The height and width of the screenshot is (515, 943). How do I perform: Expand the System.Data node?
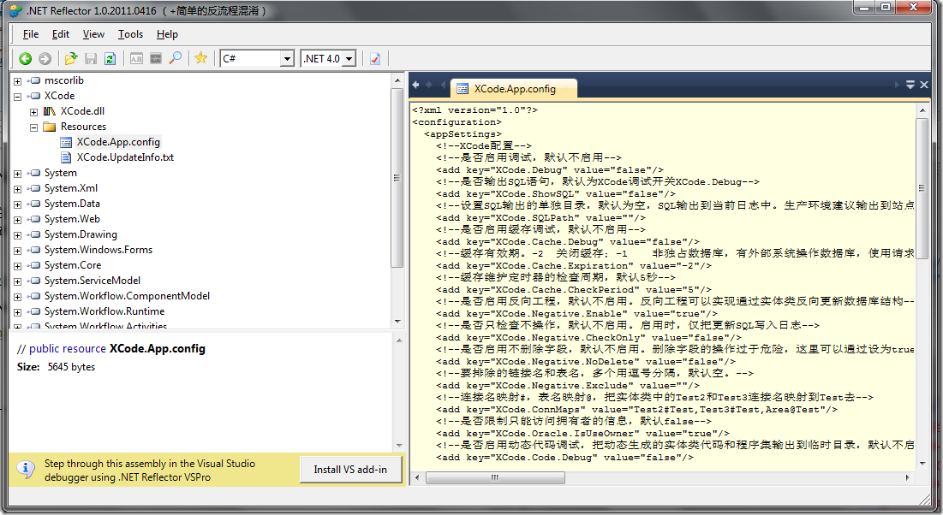pos(17,204)
